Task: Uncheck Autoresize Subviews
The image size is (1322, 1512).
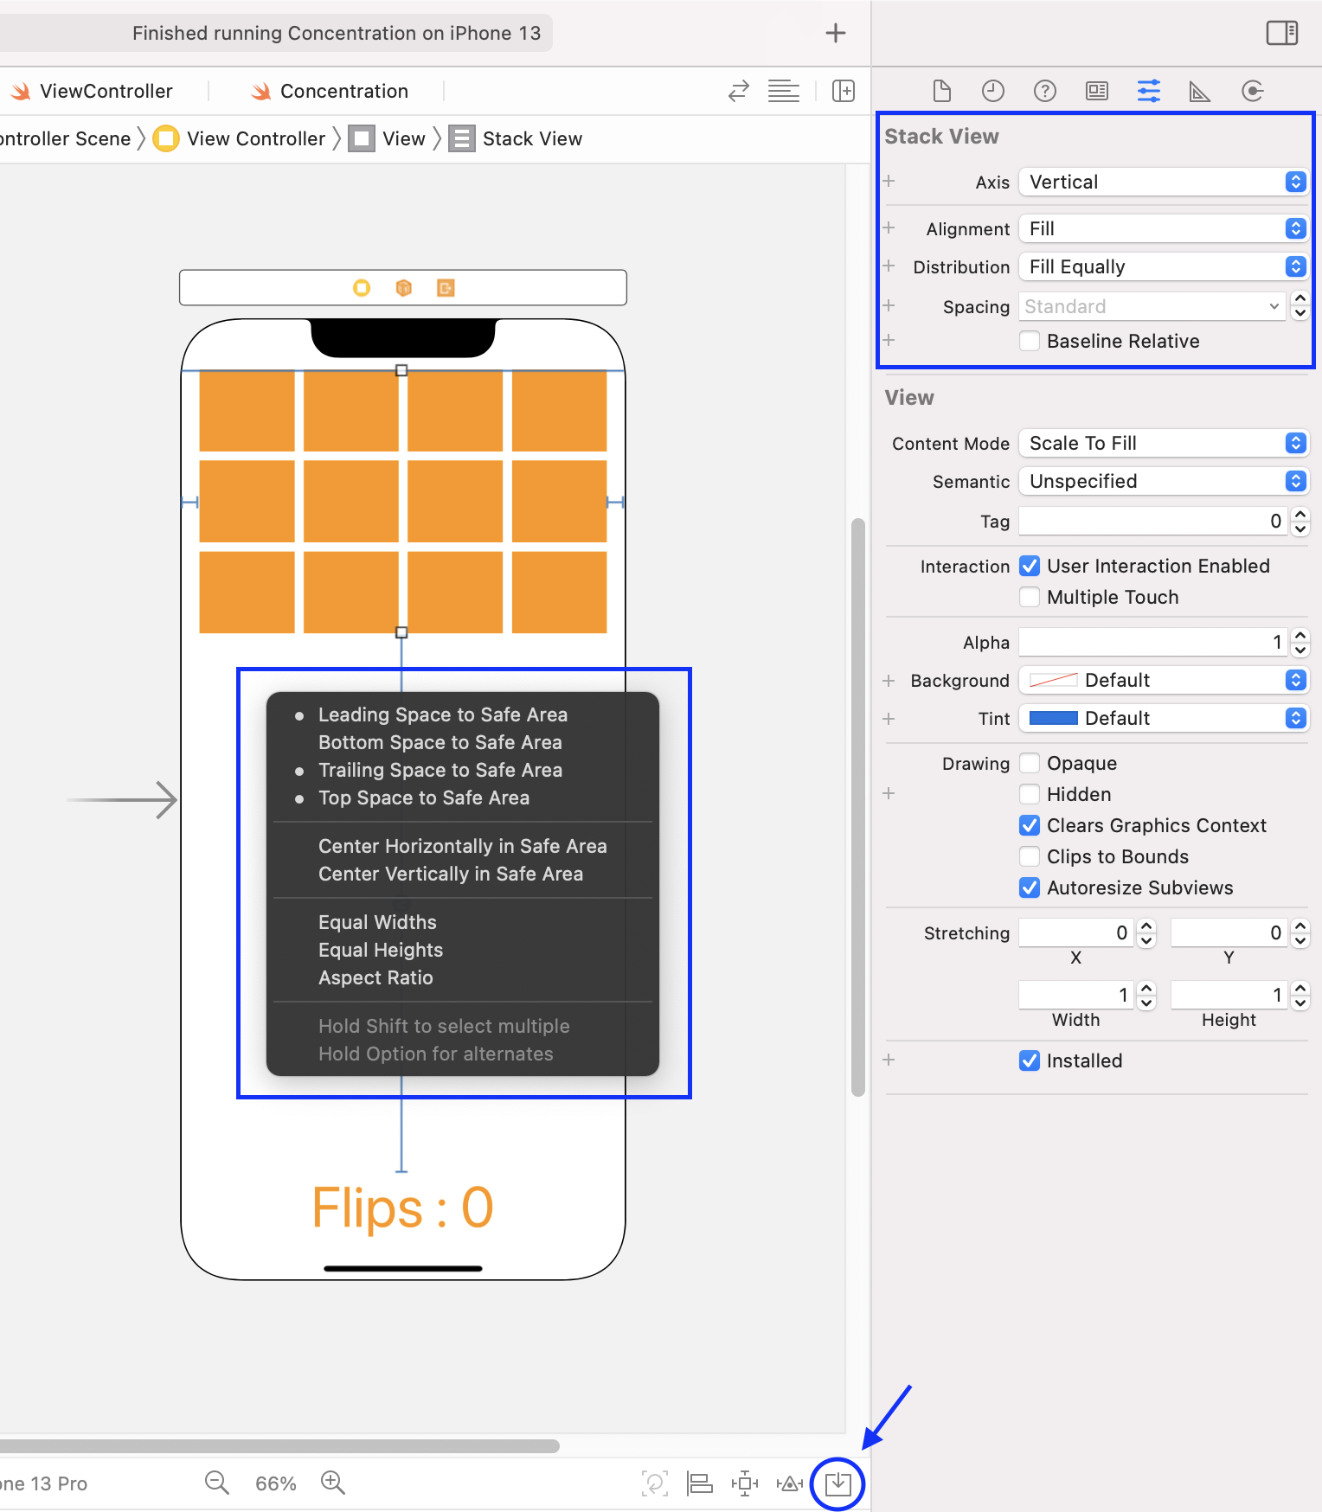Action: pos(1030,887)
